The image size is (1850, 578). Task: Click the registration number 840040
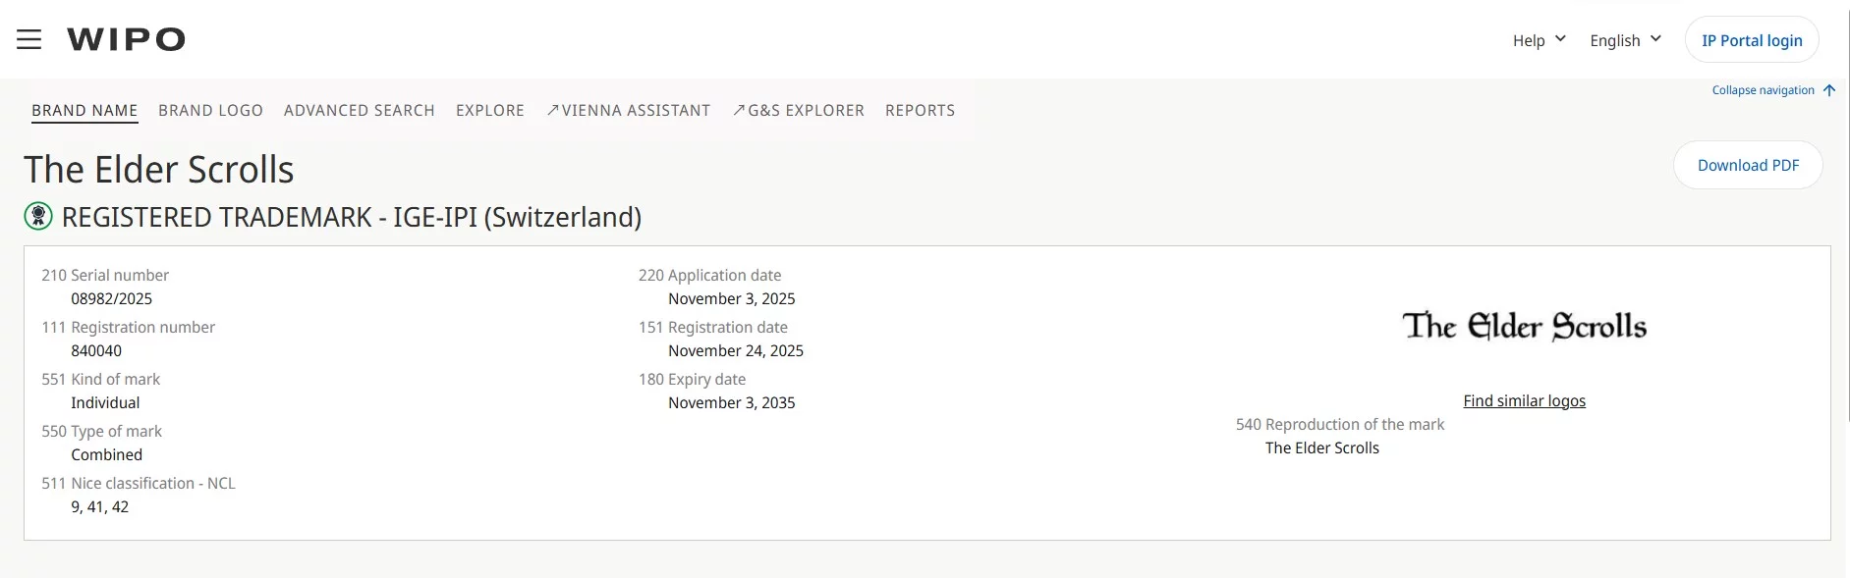pos(96,350)
